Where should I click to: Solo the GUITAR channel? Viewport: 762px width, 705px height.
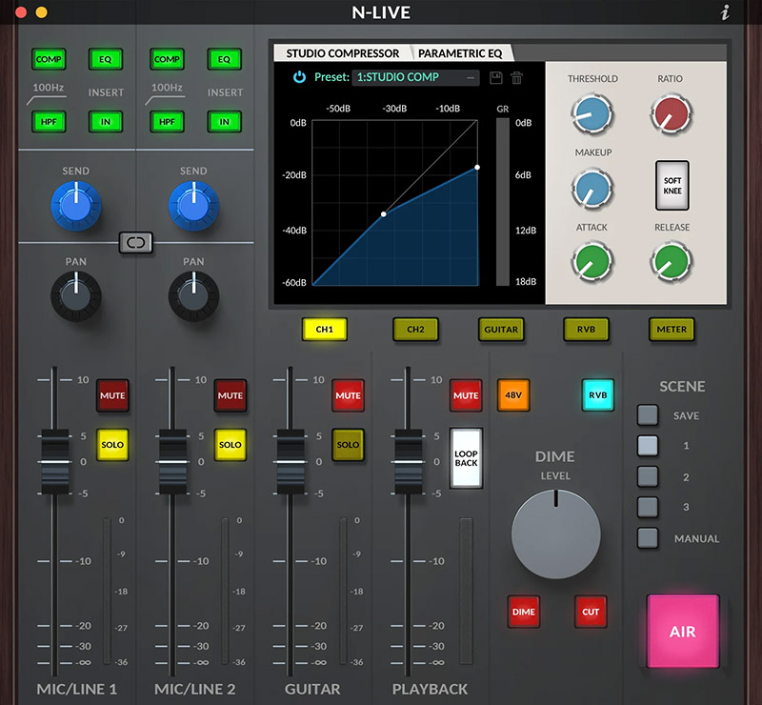coord(348,445)
